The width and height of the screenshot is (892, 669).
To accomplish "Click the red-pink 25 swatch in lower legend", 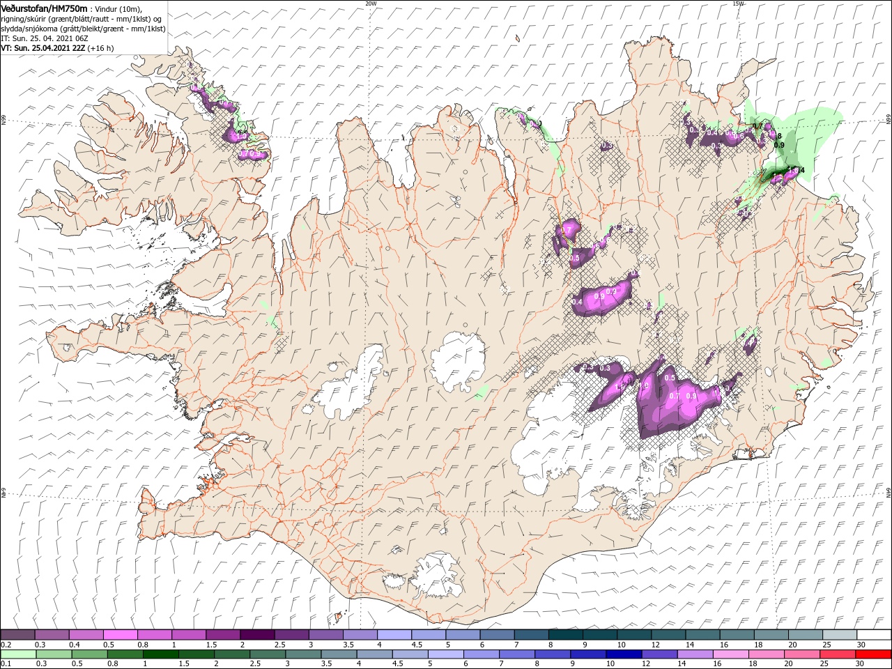I will pos(837,654).
